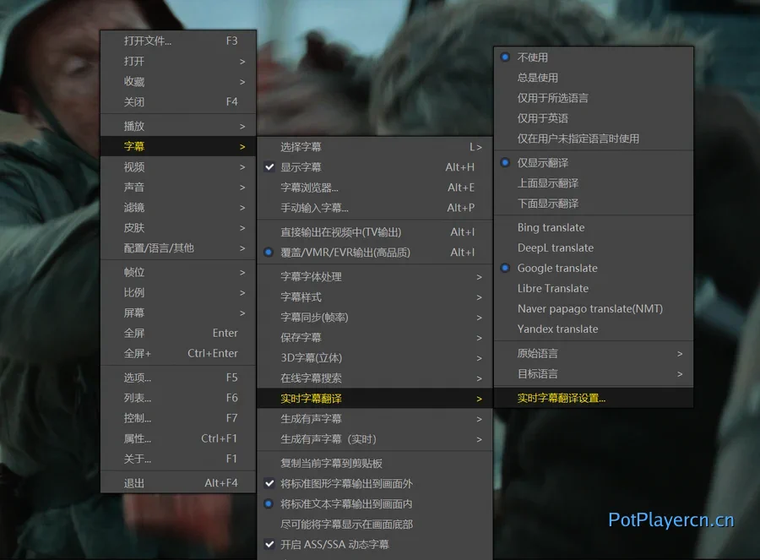Visit the PotPlayercn.cn link

tap(670, 520)
